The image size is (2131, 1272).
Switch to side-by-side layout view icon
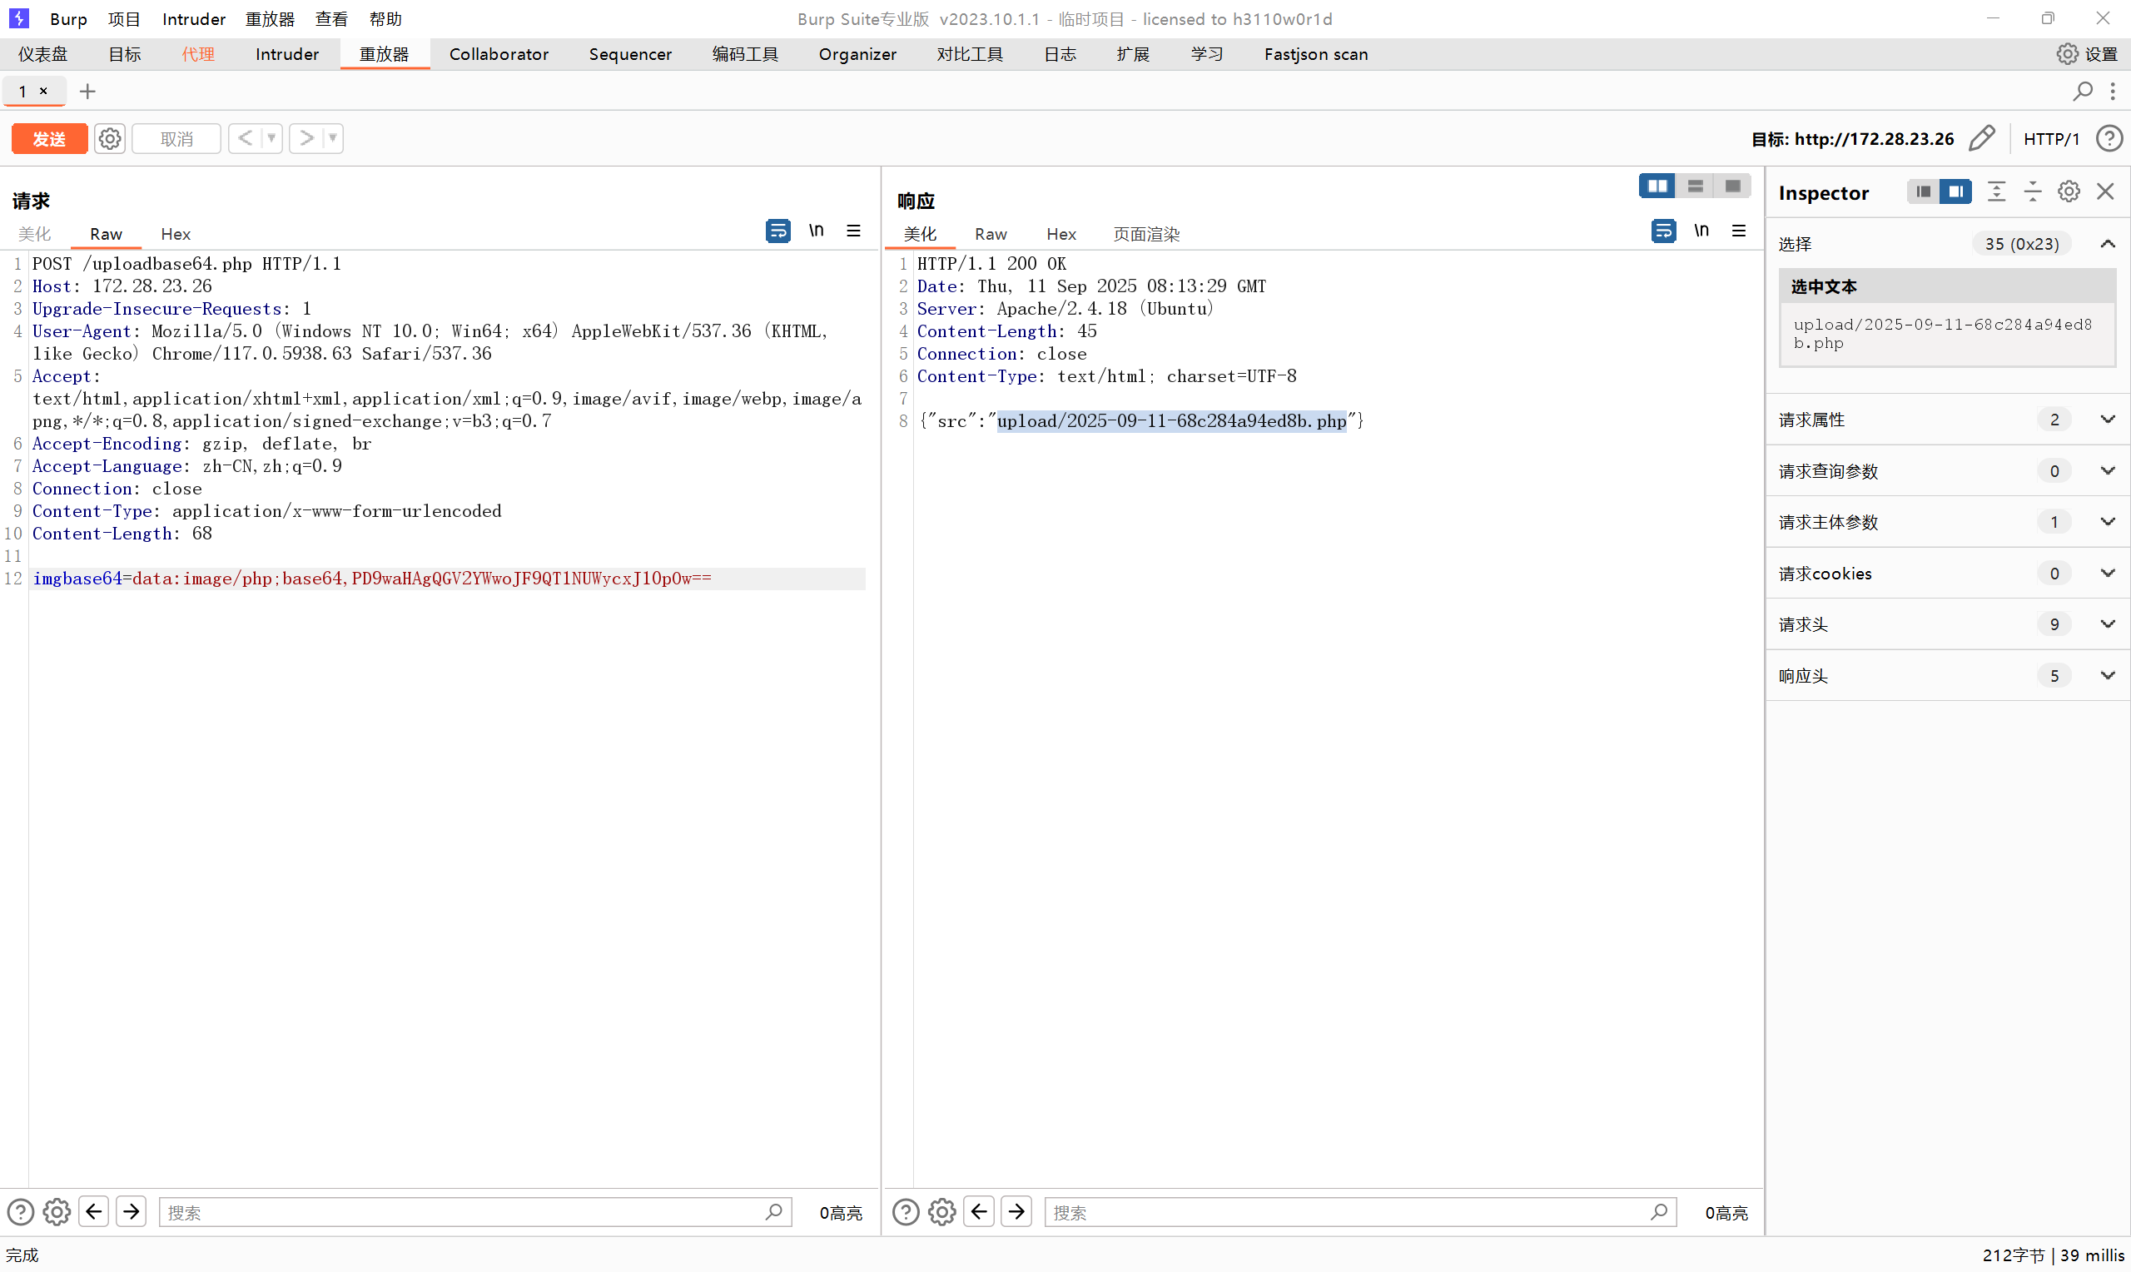(x=1657, y=186)
